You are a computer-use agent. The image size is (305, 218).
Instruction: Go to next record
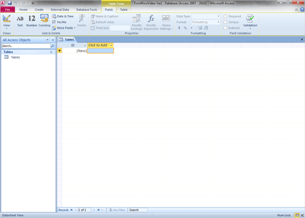click(94, 210)
